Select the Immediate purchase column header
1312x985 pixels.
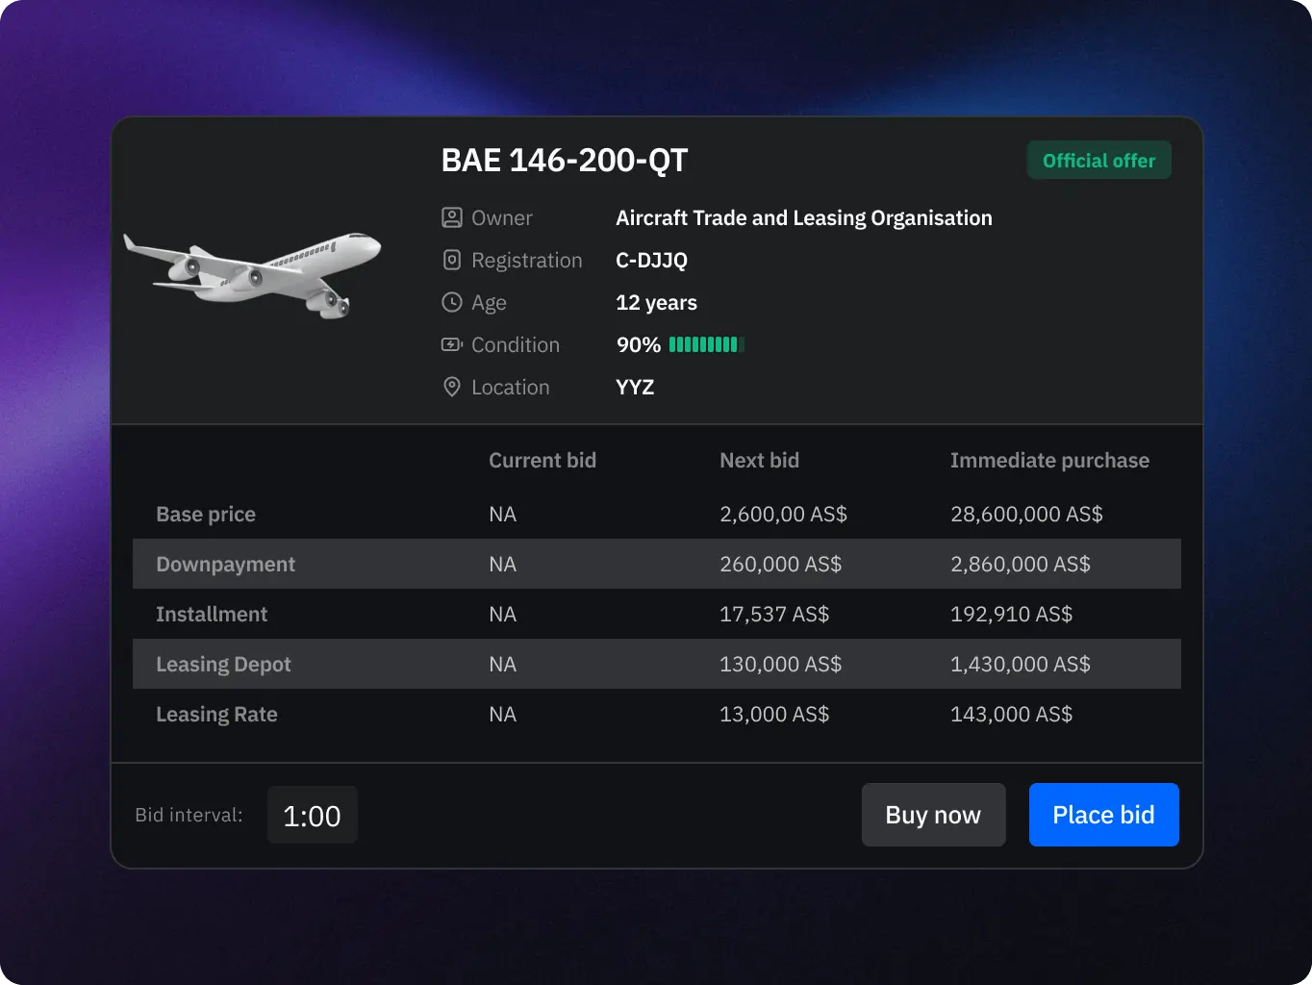[1049, 460]
